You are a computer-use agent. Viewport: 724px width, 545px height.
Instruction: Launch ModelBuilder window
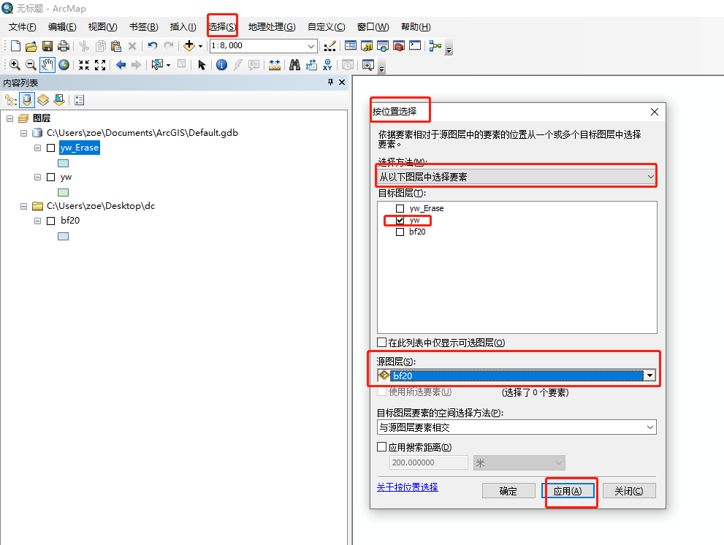435,46
